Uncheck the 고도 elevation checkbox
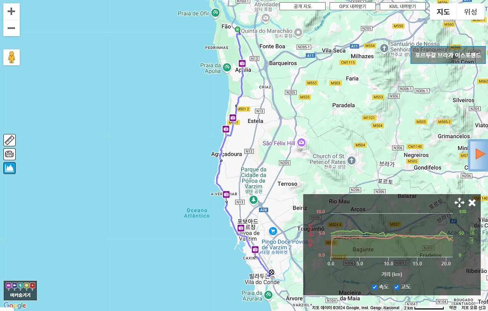The width and height of the screenshot is (488, 311). [x=396, y=287]
